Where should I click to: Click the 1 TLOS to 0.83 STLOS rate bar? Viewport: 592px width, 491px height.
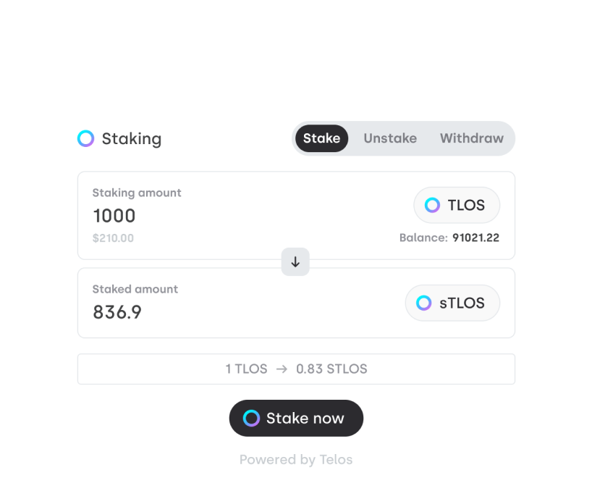(296, 369)
